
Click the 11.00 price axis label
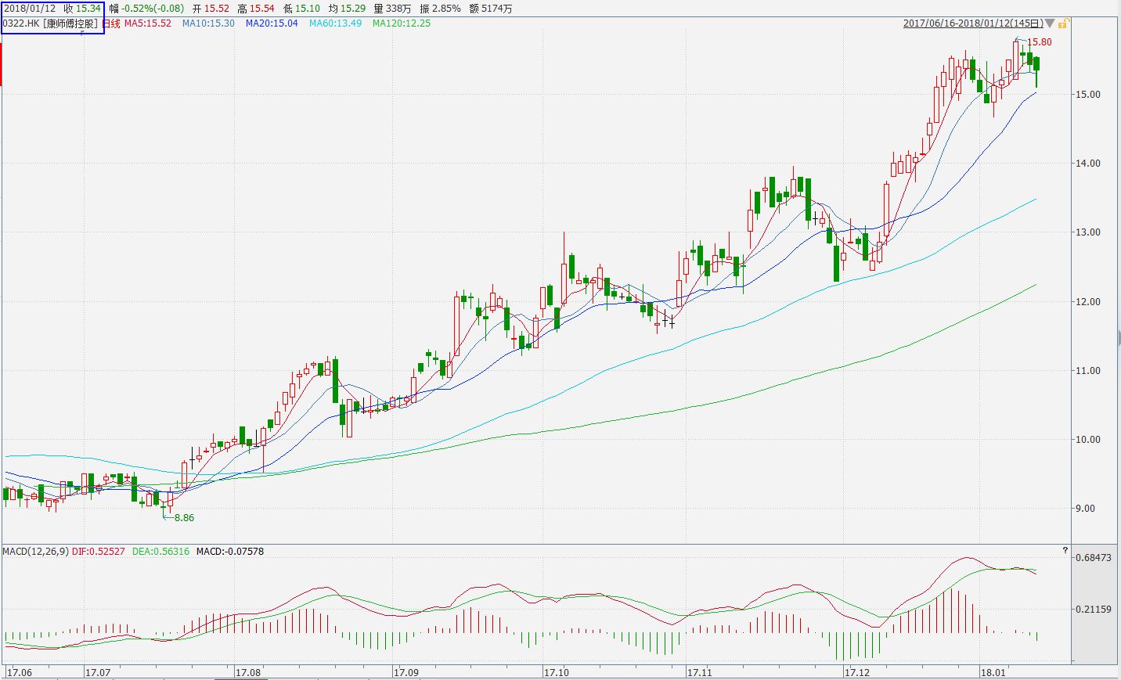(1088, 371)
